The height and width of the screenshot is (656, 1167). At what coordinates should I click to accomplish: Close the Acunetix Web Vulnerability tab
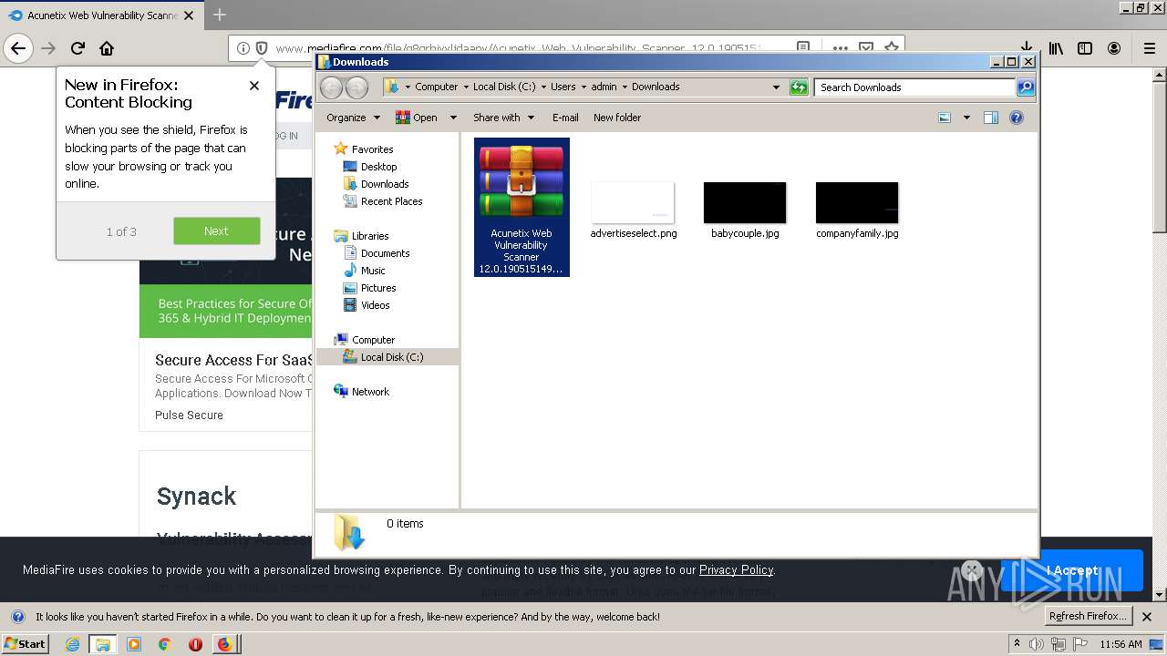pyautogui.click(x=189, y=15)
